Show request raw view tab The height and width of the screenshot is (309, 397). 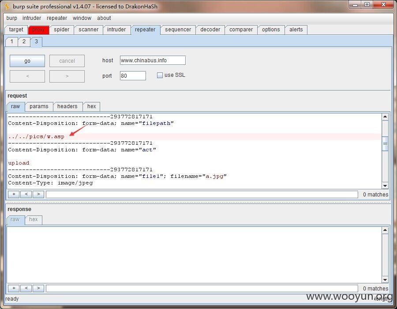point(15,106)
